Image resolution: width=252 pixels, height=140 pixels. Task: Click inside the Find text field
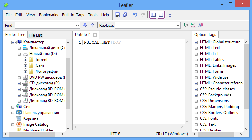pos(45,25)
